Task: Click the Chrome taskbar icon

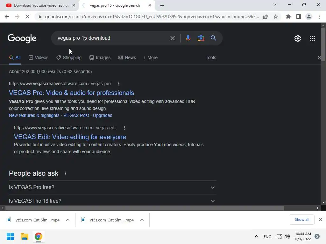Action: [x=39, y=236]
